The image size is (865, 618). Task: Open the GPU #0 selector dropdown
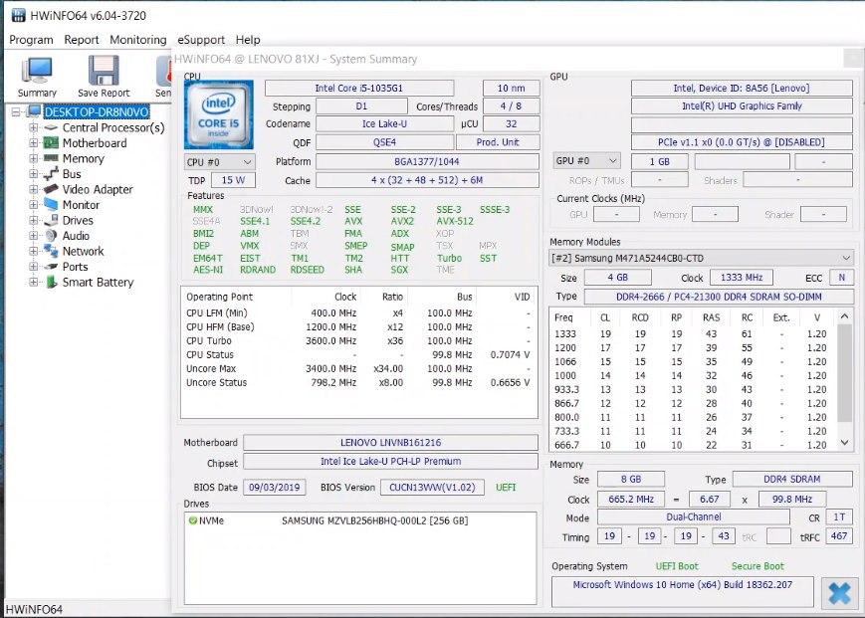pos(586,161)
